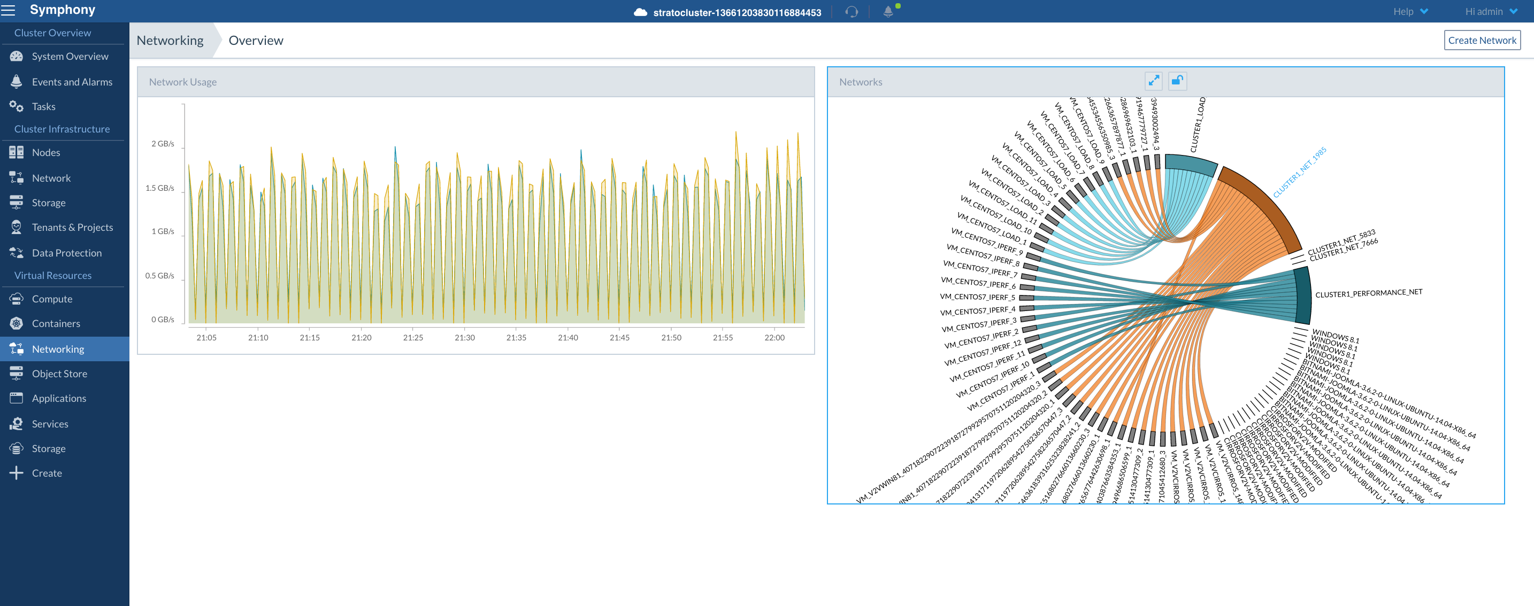Image resolution: width=1534 pixels, height=606 pixels.
Task: Select the orange CLUSTER1_NET_1985 arc segment
Action: click(1265, 205)
